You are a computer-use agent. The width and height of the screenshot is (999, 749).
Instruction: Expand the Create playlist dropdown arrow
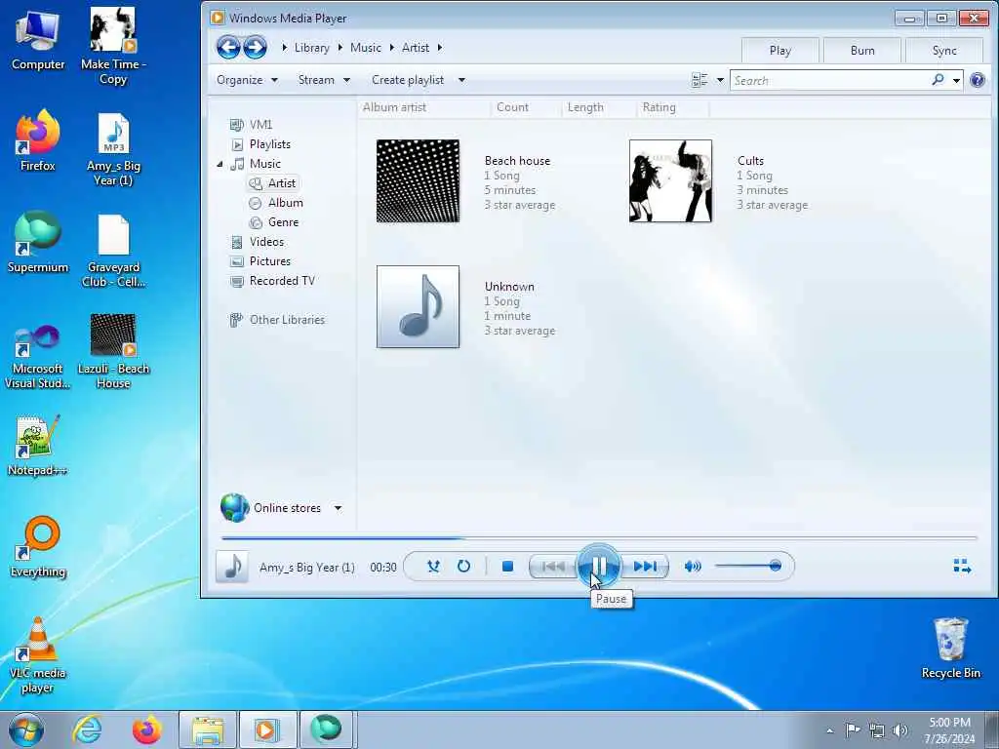(461, 80)
